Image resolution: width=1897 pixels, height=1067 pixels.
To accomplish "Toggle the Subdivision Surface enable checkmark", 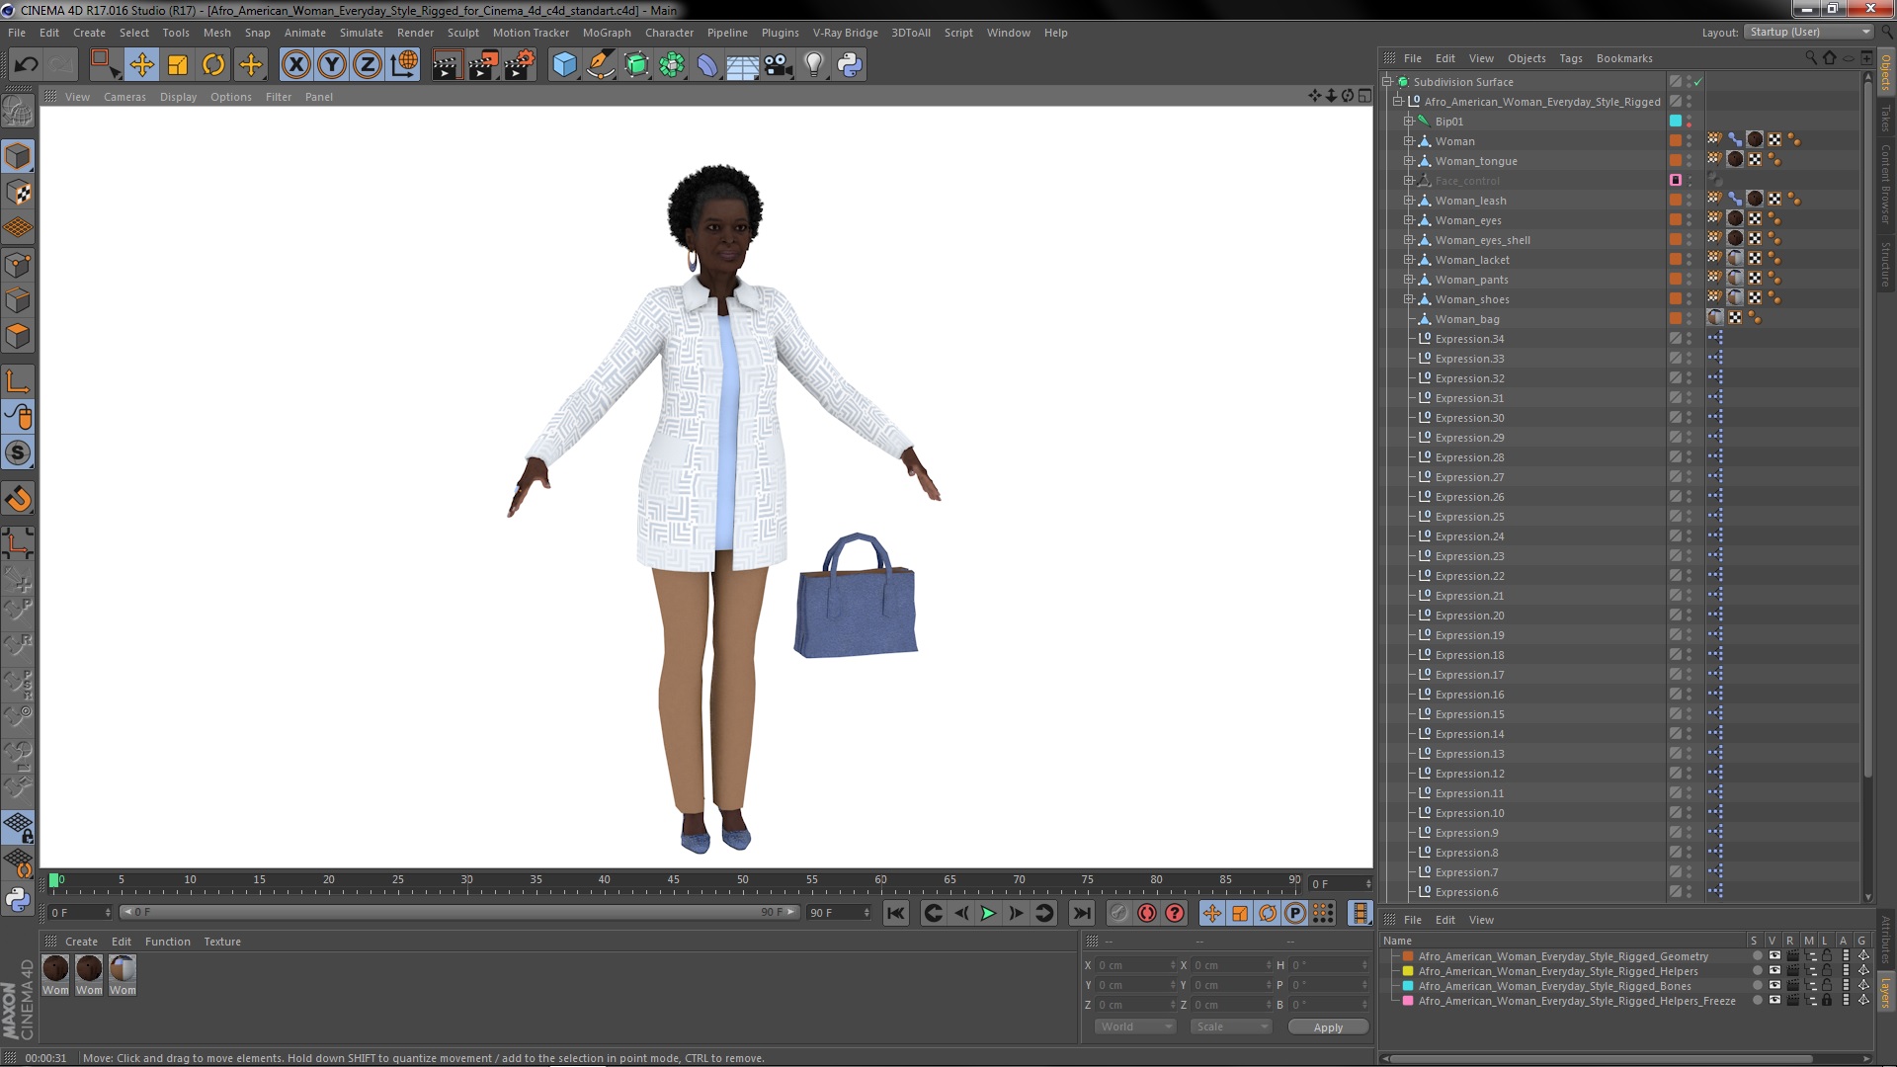I will [1697, 82].
